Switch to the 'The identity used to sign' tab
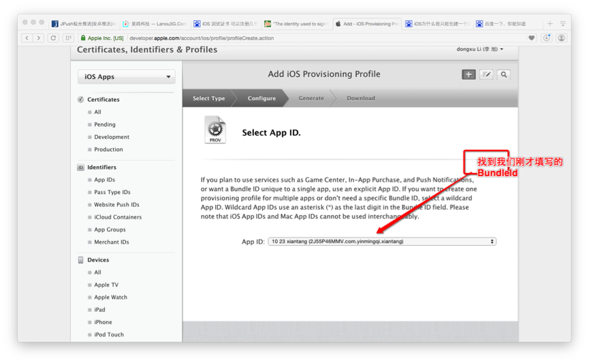 [x=296, y=24]
